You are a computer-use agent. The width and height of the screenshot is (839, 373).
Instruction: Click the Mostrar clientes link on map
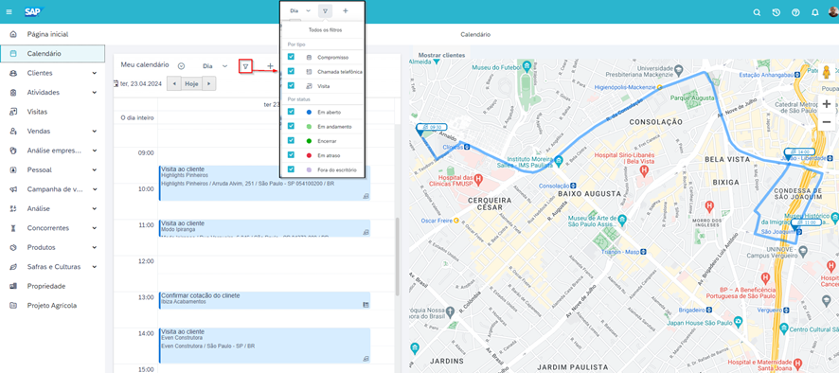(x=441, y=55)
